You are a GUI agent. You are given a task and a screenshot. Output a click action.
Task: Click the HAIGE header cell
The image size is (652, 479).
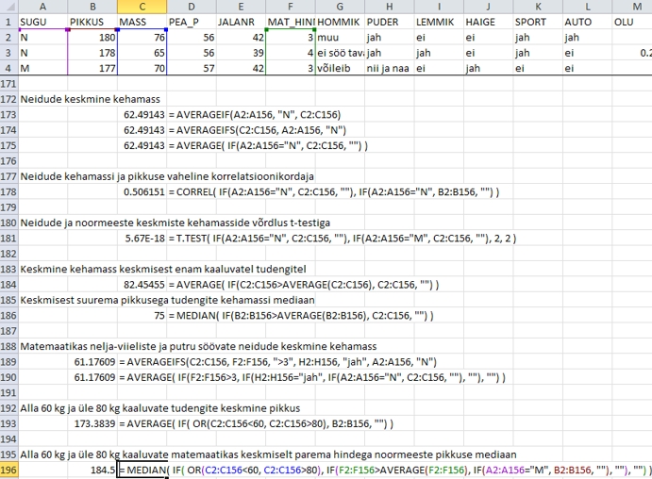pos(488,22)
